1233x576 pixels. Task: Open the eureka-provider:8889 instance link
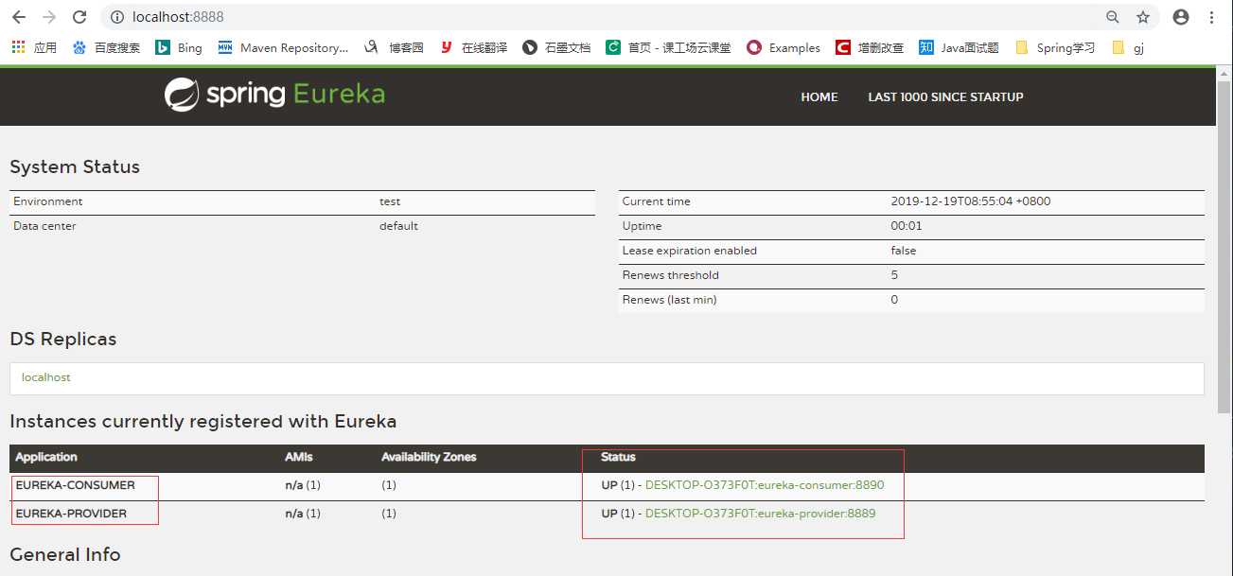pyautogui.click(x=760, y=514)
